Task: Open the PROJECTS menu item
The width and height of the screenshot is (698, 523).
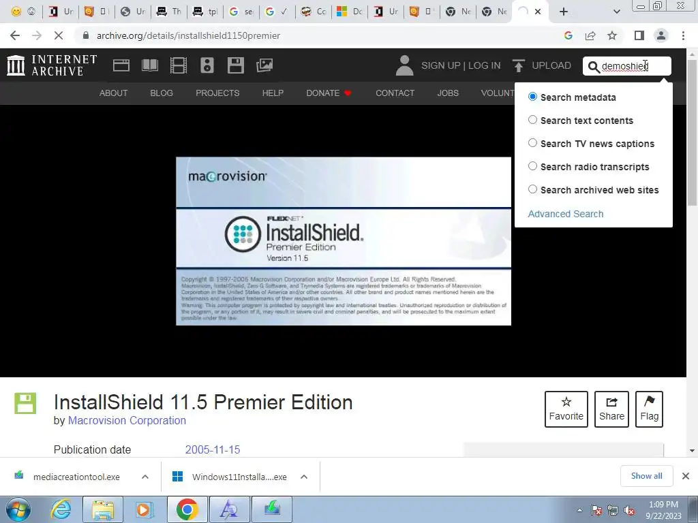Action: (x=217, y=93)
